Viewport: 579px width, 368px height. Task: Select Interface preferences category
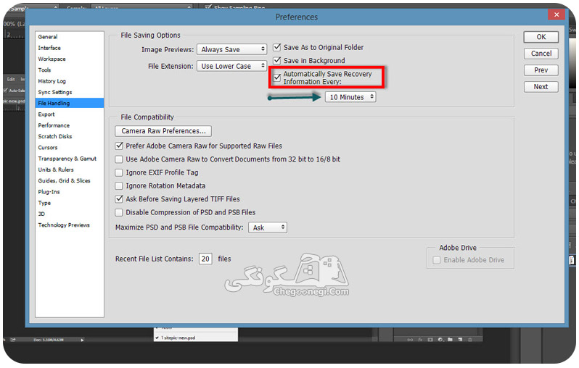70,48
